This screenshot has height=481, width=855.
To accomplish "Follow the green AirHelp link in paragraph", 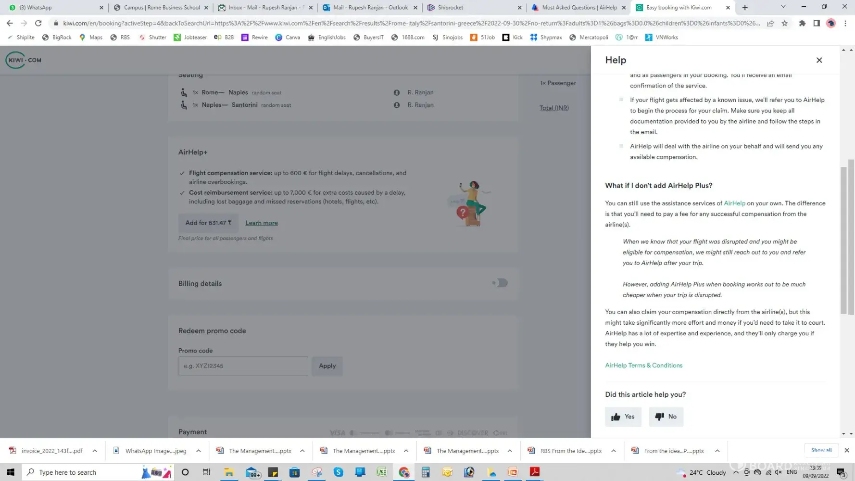I will click(734, 203).
